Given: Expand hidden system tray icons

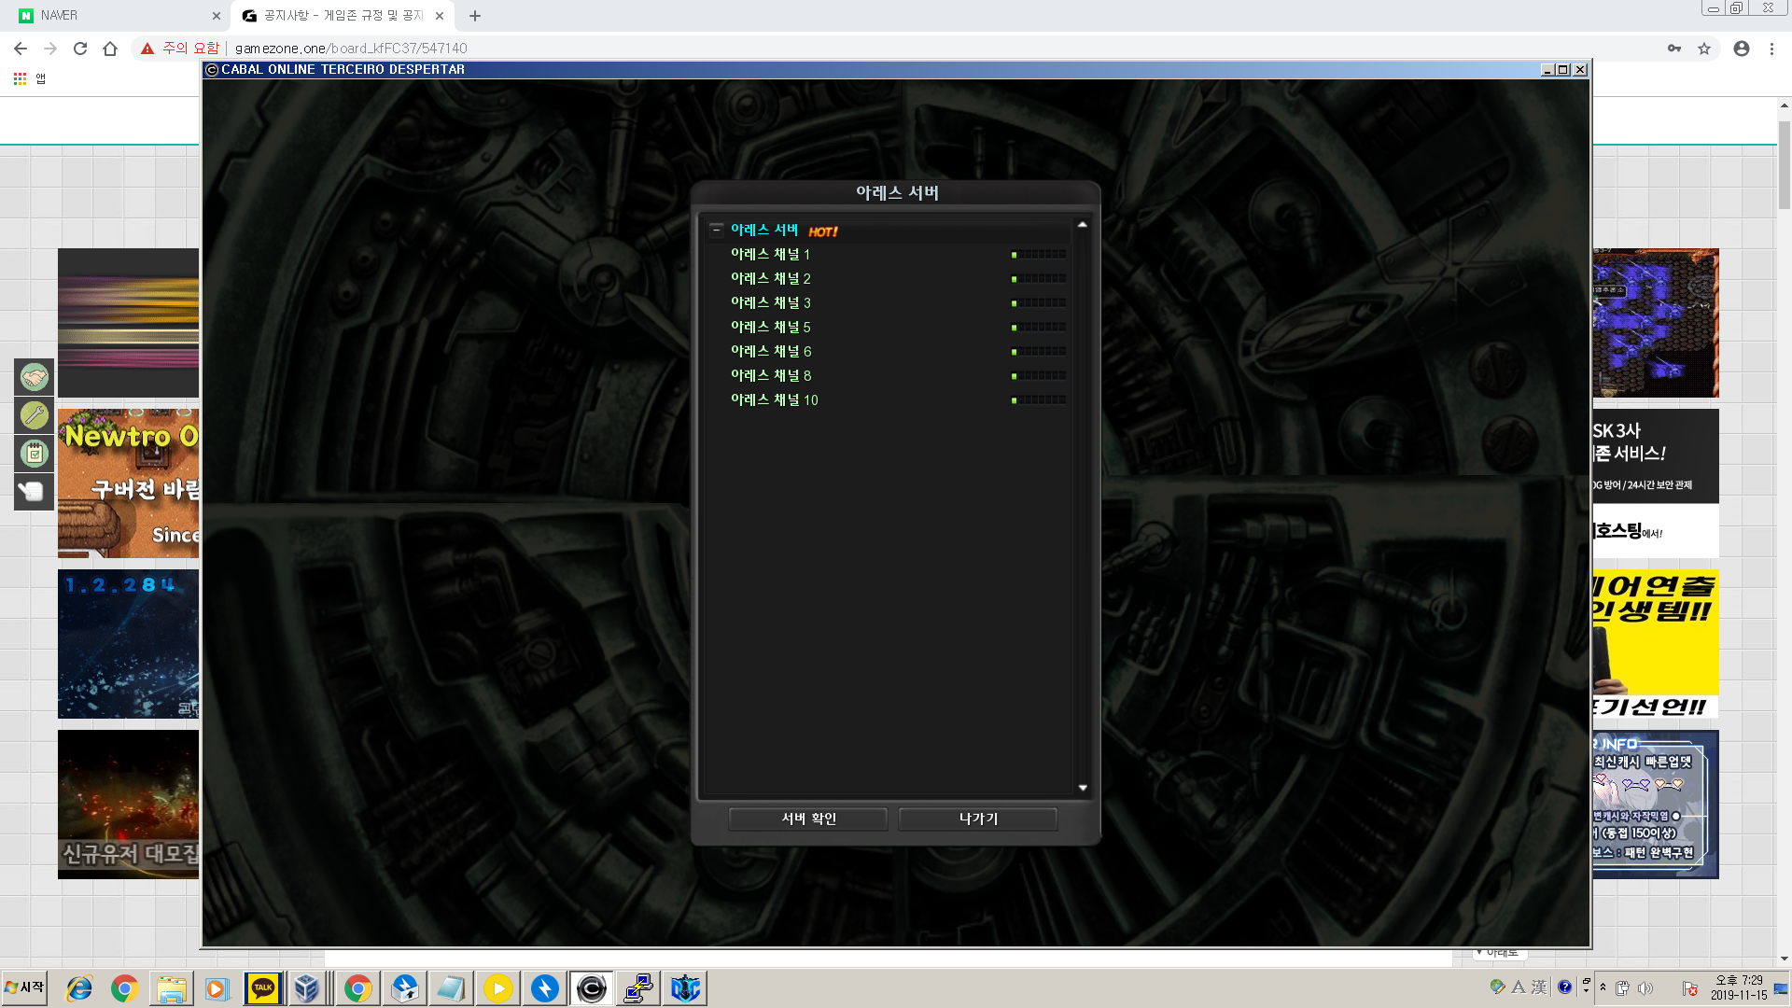Looking at the screenshot, I should tap(1603, 987).
